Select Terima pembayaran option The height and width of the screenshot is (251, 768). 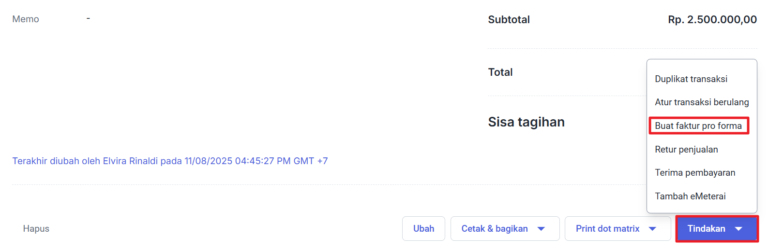point(695,173)
